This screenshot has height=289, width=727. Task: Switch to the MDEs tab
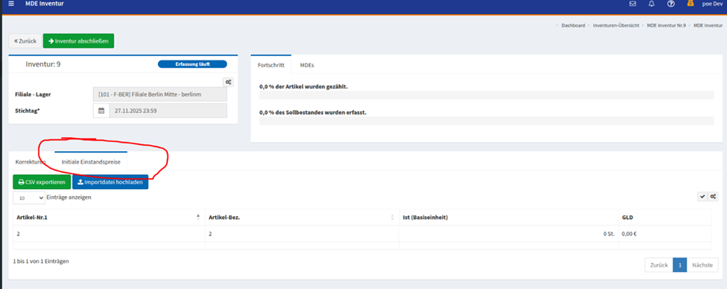click(x=307, y=65)
